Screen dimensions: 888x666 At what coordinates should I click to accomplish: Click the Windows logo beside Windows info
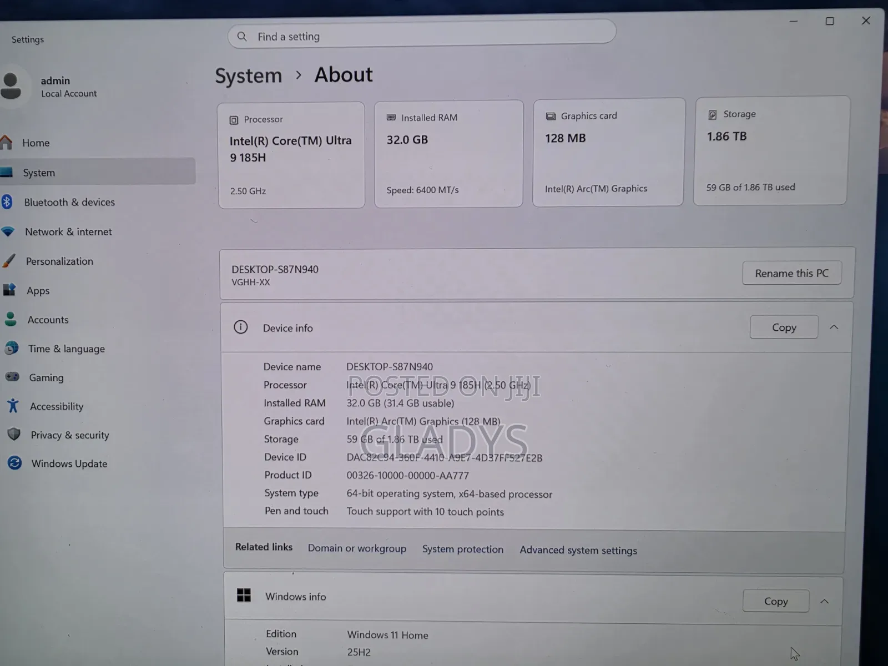244,595
